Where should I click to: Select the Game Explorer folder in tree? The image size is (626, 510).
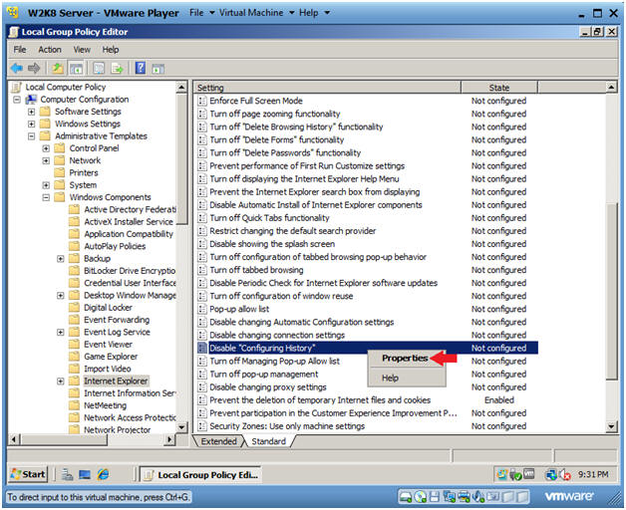click(x=111, y=357)
